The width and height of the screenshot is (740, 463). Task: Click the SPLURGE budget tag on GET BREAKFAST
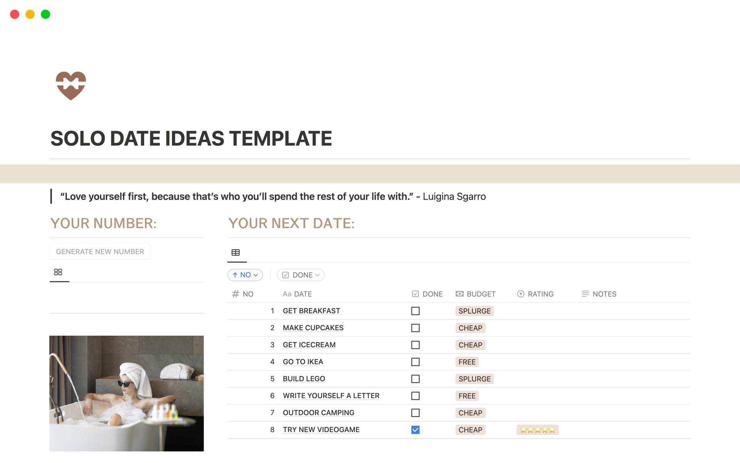(474, 311)
